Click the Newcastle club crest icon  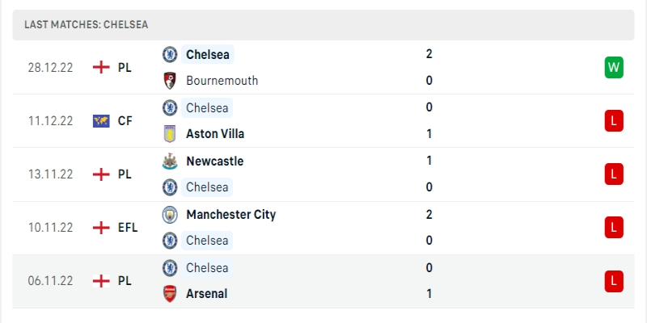pyautogui.click(x=170, y=161)
